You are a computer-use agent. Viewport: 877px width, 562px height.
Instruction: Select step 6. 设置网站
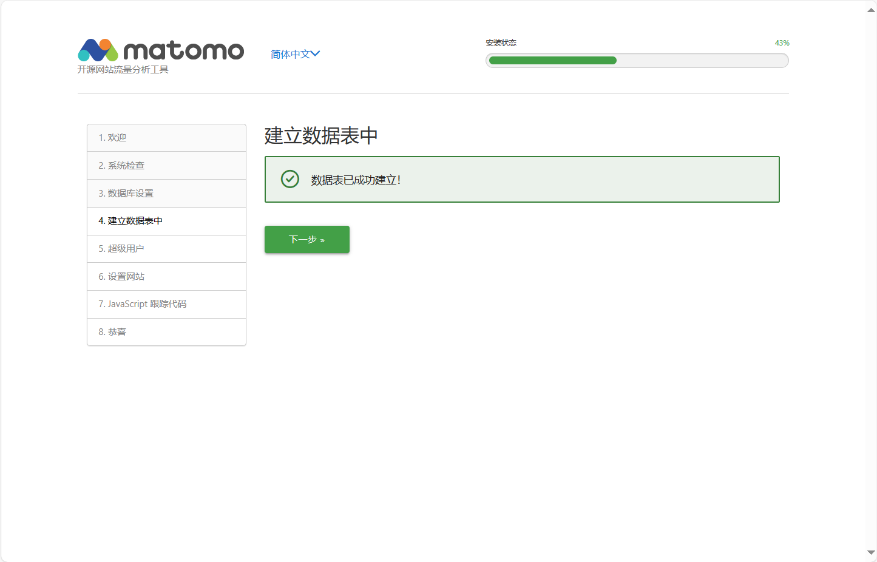pyautogui.click(x=166, y=277)
